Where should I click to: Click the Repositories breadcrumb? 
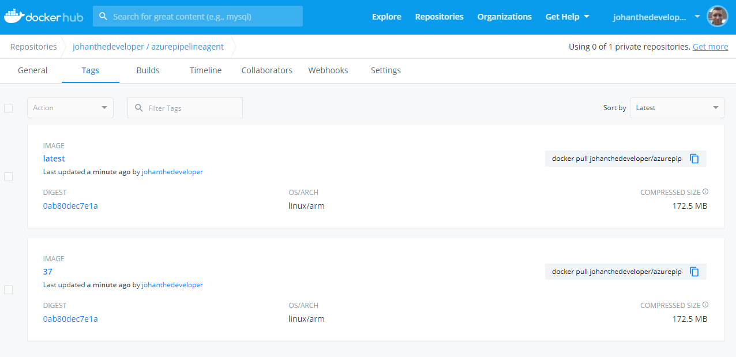coord(33,47)
